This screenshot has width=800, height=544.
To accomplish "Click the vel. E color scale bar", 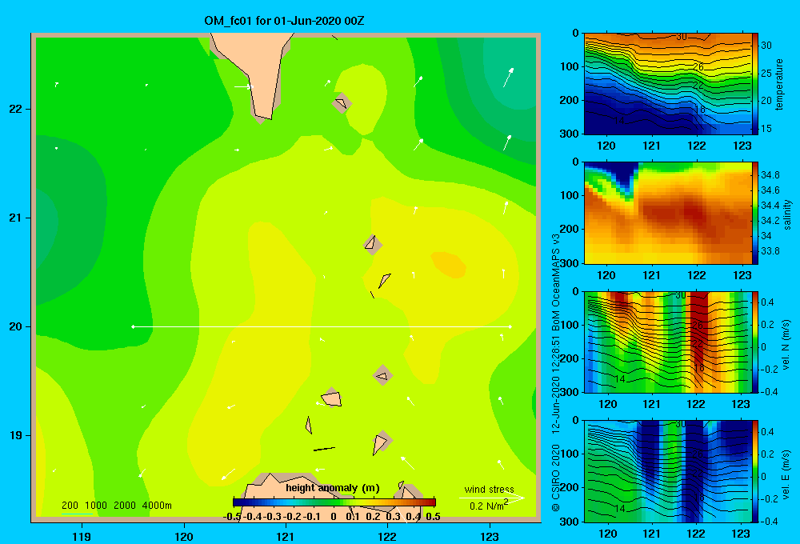I will tap(756, 471).
